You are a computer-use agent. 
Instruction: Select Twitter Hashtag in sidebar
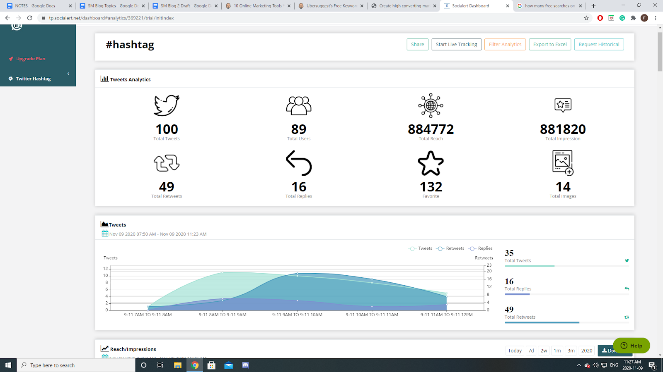[x=33, y=79]
